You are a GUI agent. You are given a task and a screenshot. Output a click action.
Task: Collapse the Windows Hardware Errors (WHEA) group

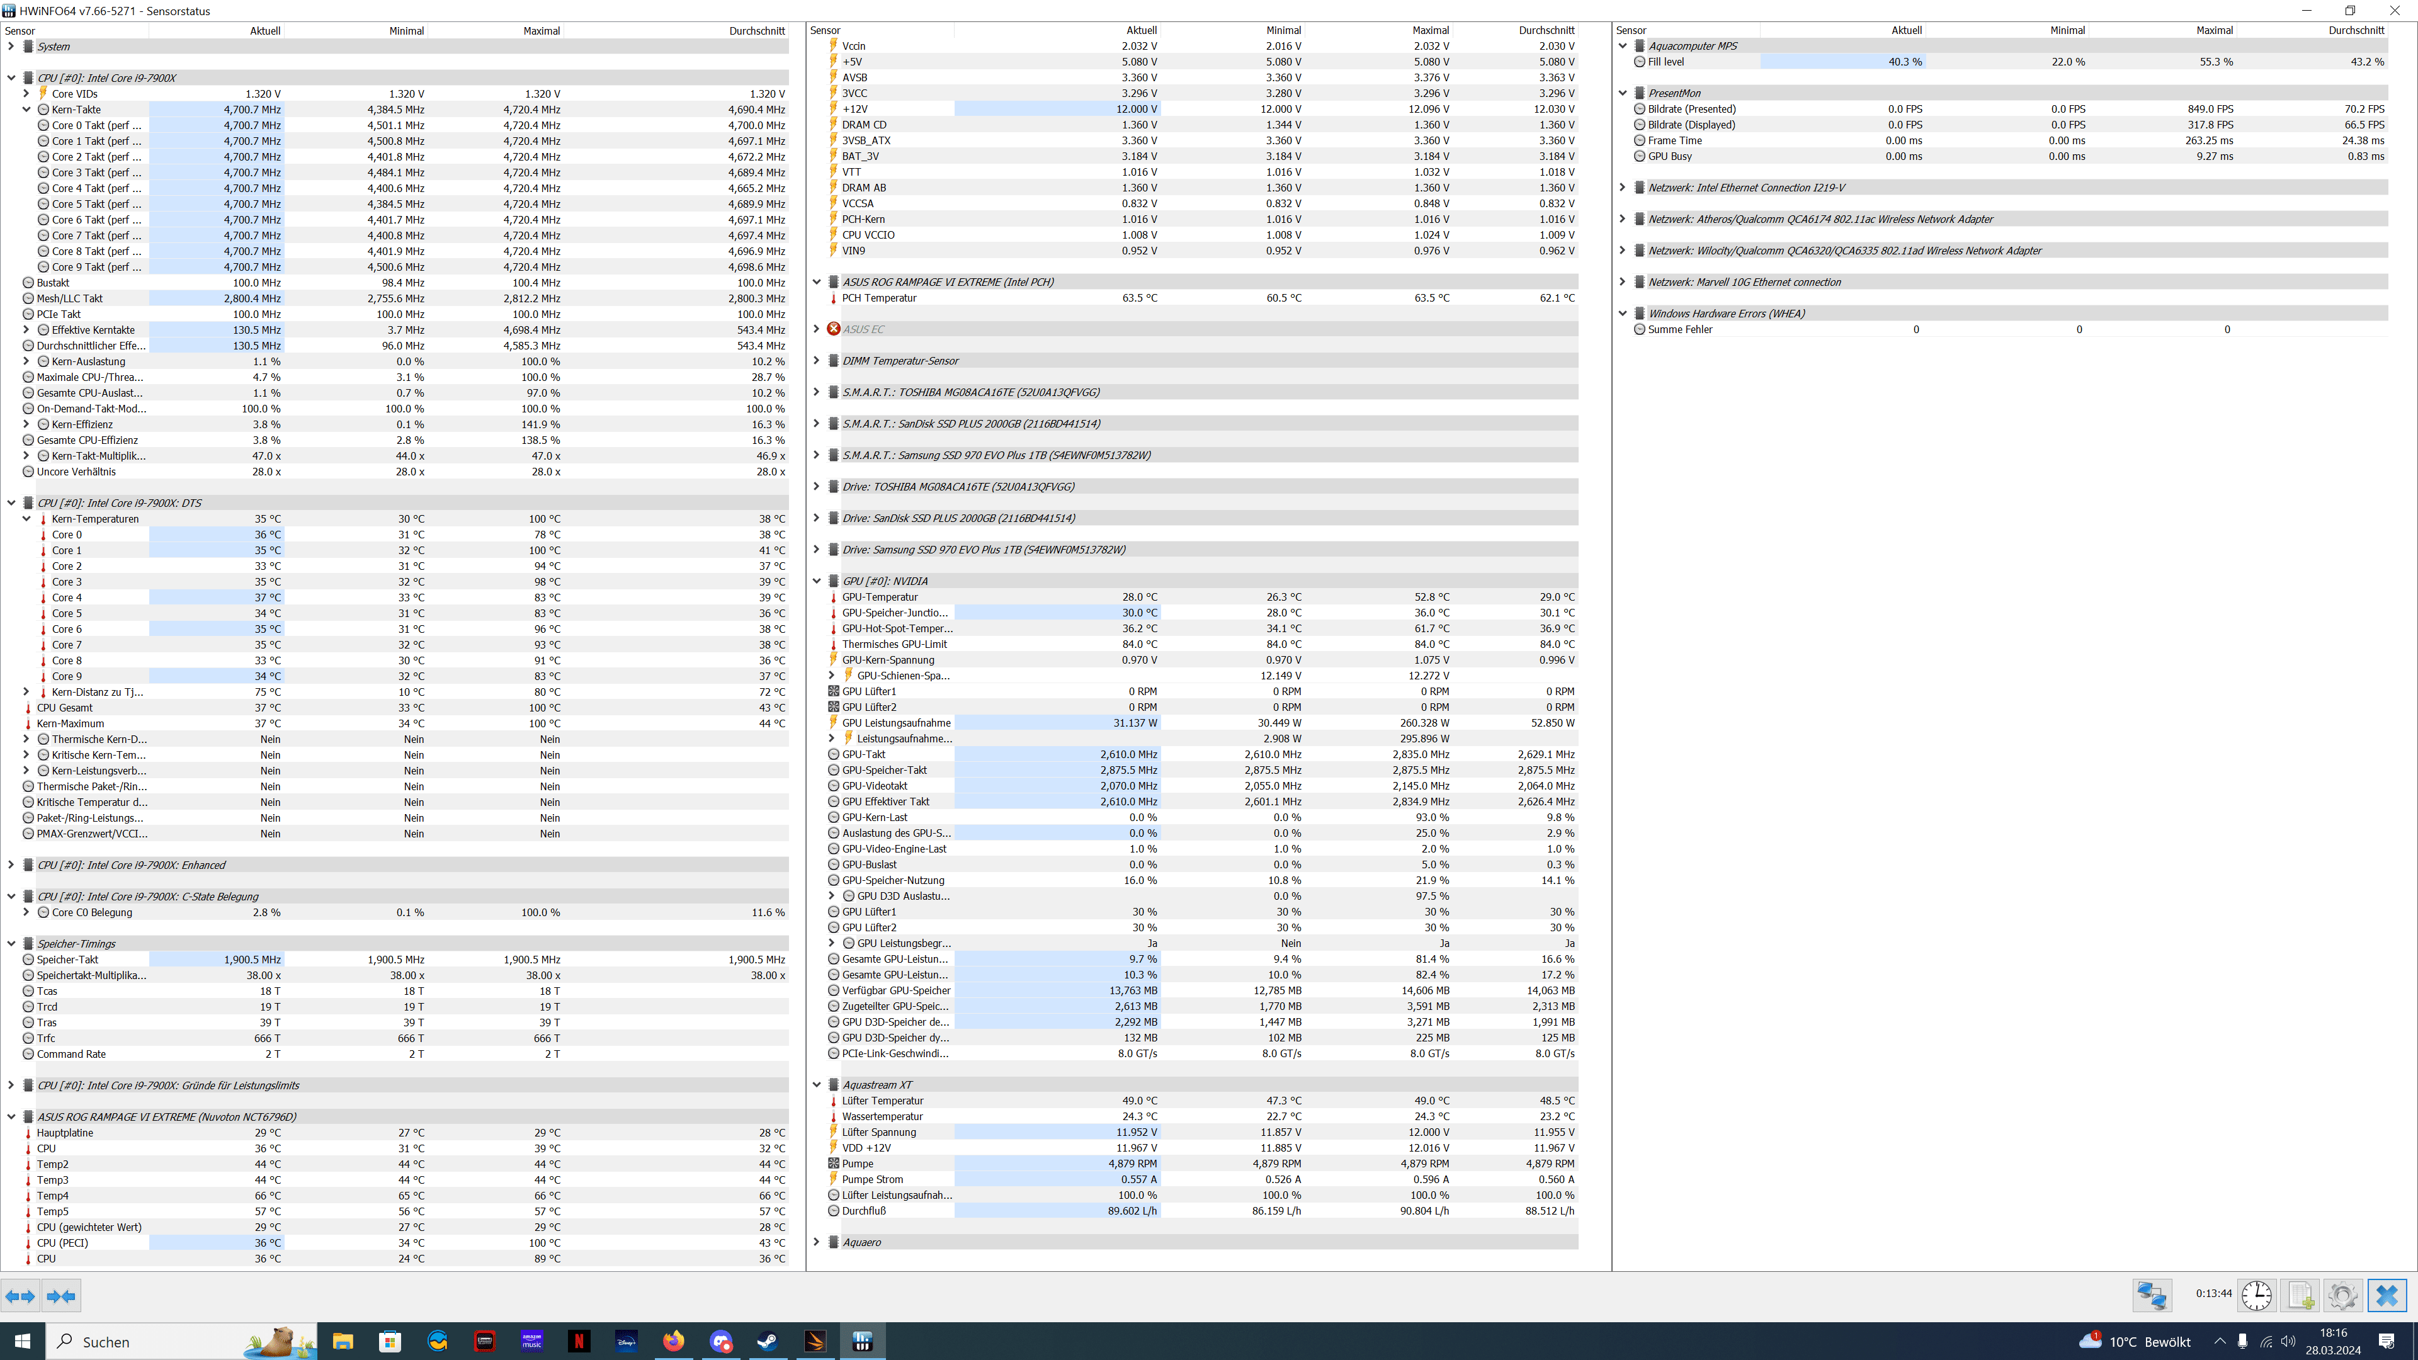tap(1623, 314)
